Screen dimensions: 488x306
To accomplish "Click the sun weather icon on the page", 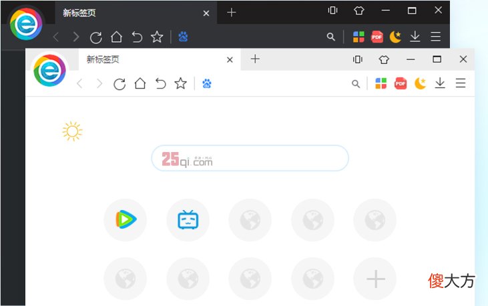I will point(72,131).
